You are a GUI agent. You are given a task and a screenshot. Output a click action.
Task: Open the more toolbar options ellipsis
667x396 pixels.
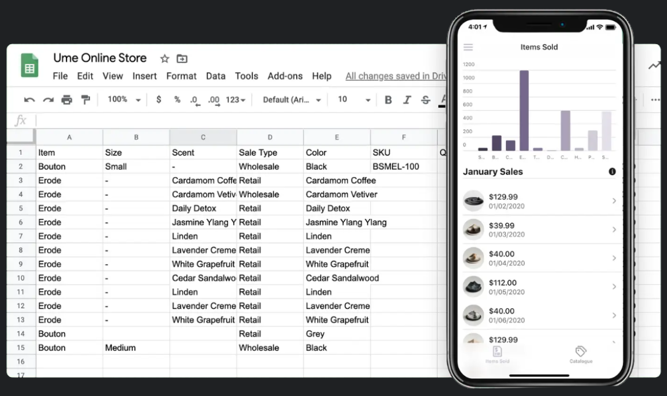(655, 100)
